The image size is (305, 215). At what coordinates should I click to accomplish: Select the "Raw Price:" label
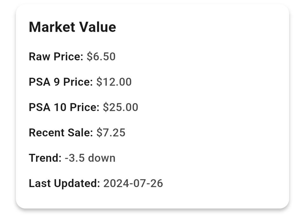click(x=56, y=57)
